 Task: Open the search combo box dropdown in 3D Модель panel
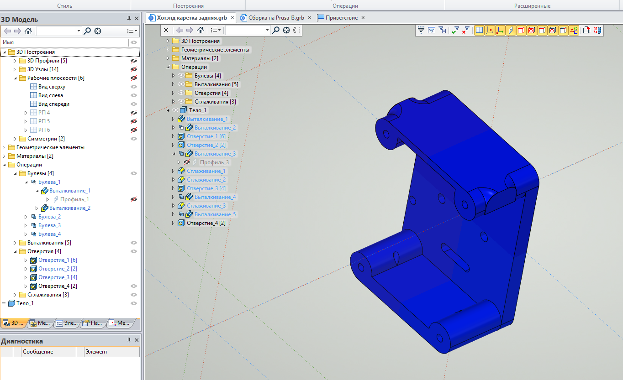click(79, 31)
